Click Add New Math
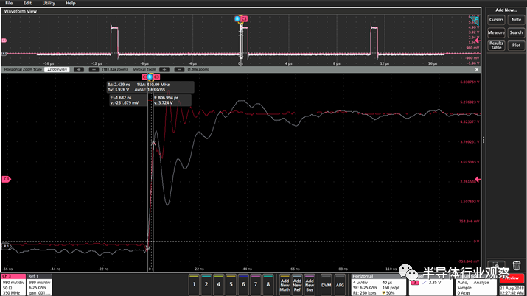 285,285
